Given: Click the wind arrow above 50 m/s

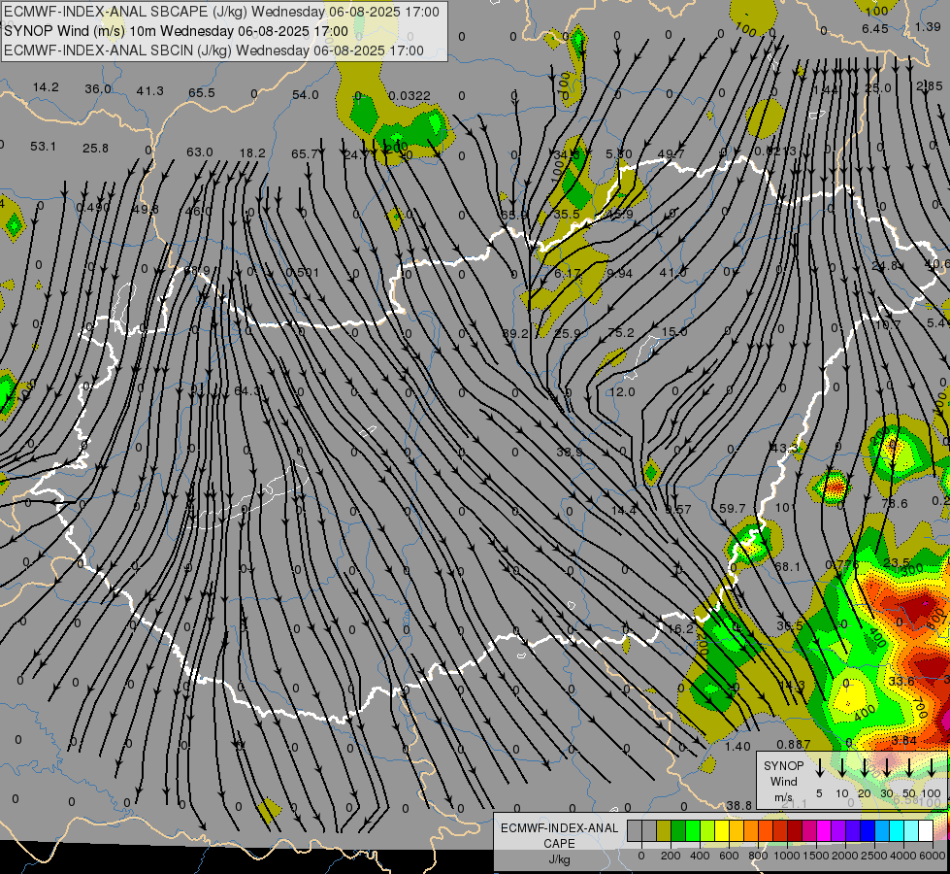Looking at the screenshot, I should tap(909, 767).
